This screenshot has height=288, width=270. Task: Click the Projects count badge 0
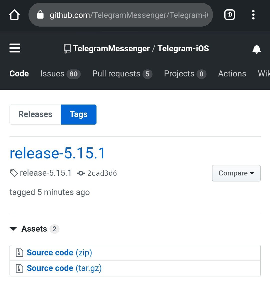click(x=201, y=74)
